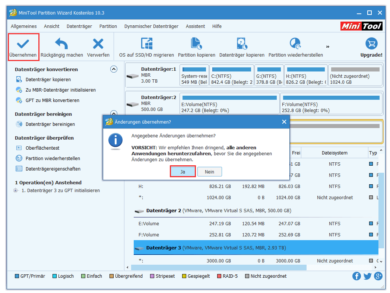The width and height of the screenshot is (390, 293).
Task: Click the Frei column header
Action: click(x=296, y=153)
